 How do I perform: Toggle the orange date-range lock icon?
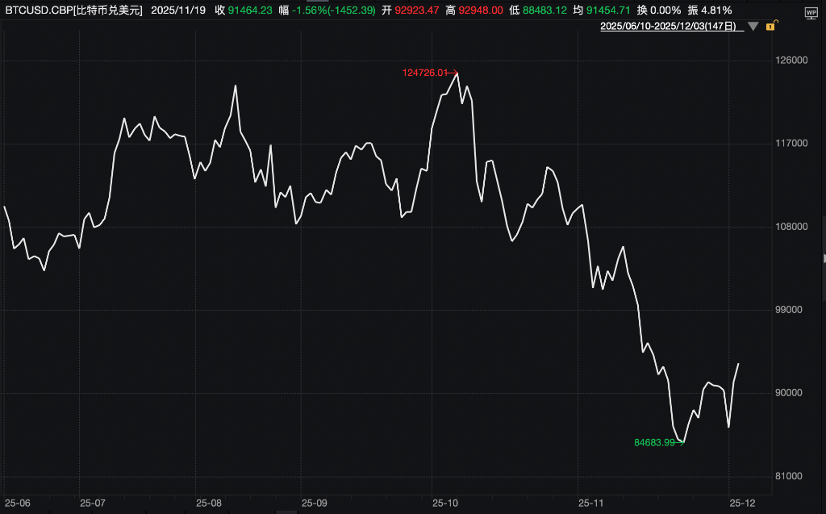pyautogui.click(x=770, y=27)
